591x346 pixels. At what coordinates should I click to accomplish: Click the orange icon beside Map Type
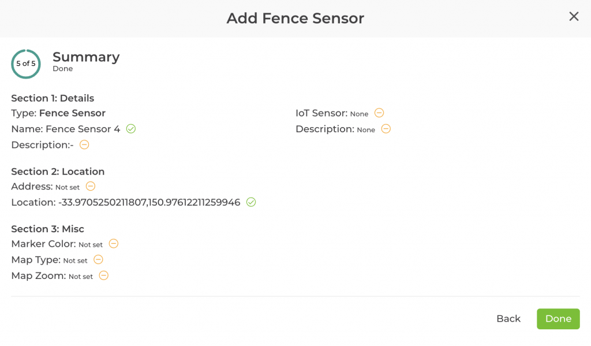tap(99, 260)
